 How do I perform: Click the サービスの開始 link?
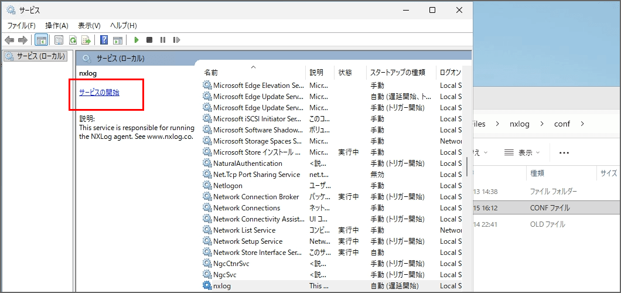pyautogui.click(x=99, y=92)
